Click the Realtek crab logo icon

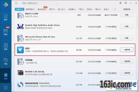(x=20, y=26)
